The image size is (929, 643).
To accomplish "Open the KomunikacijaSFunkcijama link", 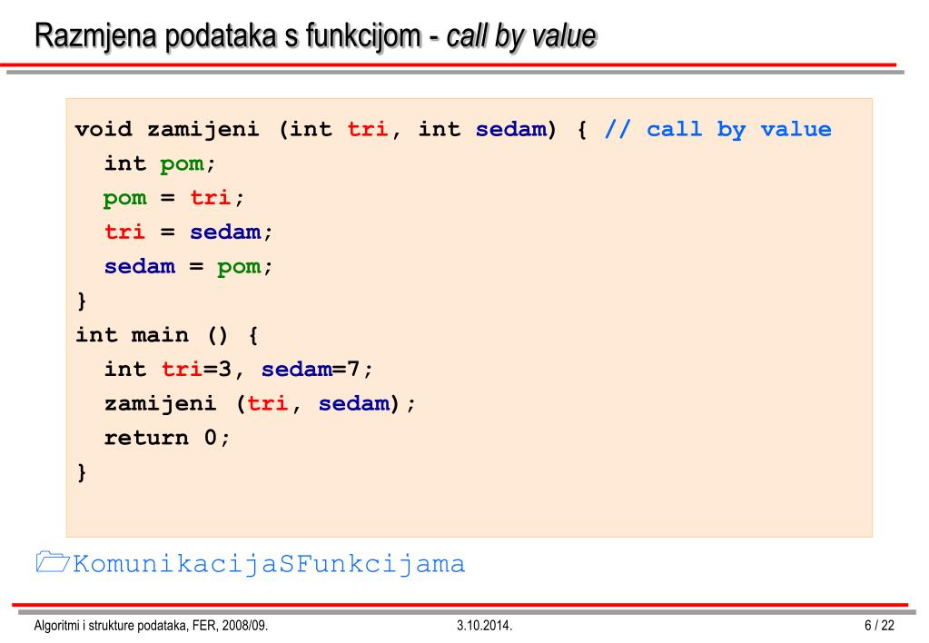I will point(269,564).
